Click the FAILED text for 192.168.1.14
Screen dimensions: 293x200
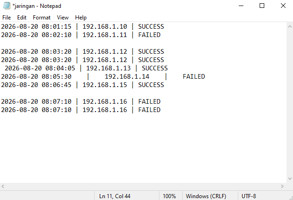(x=194, y=76)
